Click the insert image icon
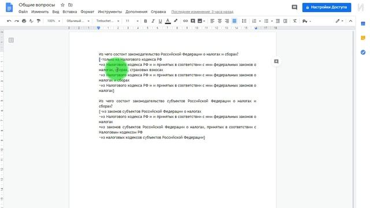Viewport: 370px width, 208px height. click(x=200, y=21)
